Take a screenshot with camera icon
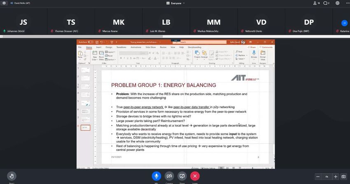This screenshot has height=184, width=350. pyautogui.click(x=343, y=177)
